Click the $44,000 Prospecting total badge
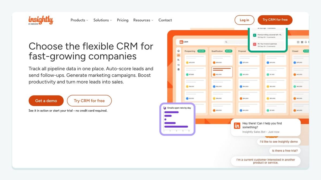 (x=201, y=51)
